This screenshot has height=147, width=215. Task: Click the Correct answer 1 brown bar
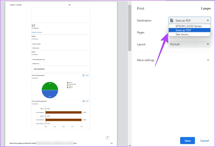point(63,112)
